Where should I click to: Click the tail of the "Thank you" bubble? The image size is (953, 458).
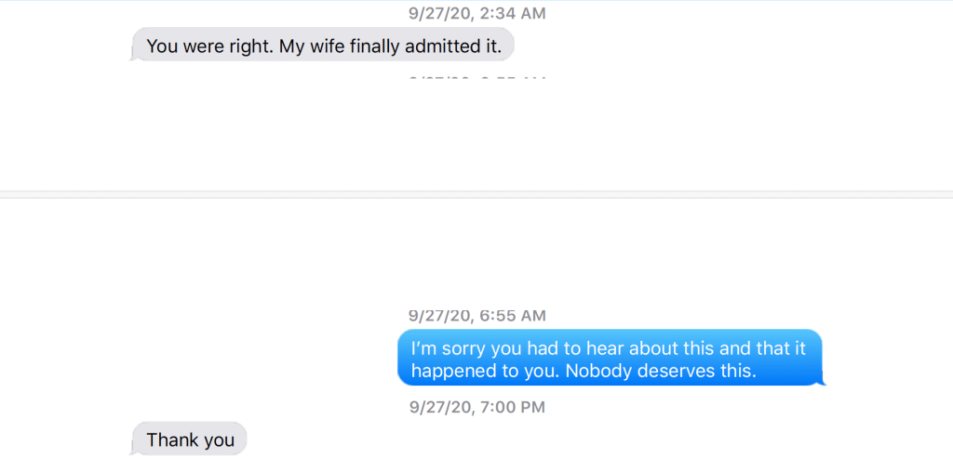[x=131, y=451]
